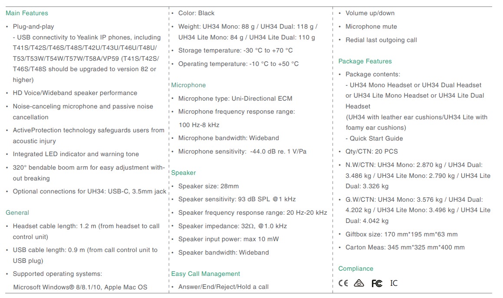Click 'Supported operating systems:' line
Screen dimensions: 503x298
click(57, 274)
